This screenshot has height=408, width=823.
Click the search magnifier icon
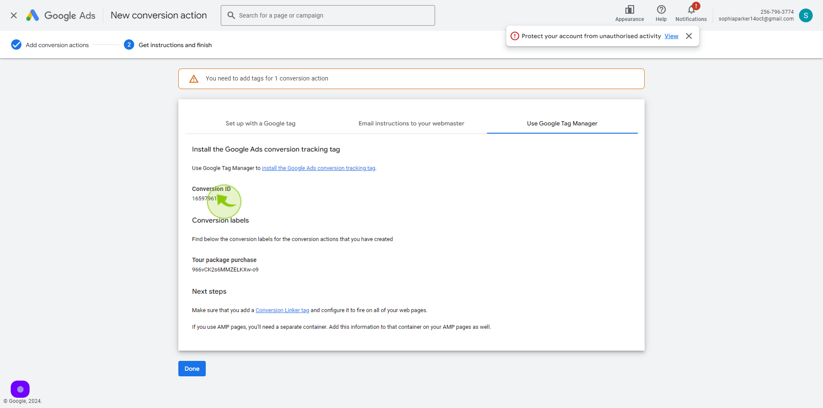pos(231,15)
